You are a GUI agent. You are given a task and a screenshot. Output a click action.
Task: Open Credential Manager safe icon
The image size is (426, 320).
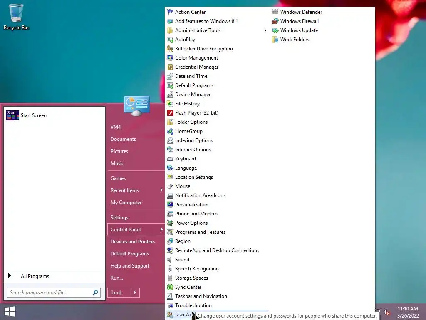[x=170, y=67]
